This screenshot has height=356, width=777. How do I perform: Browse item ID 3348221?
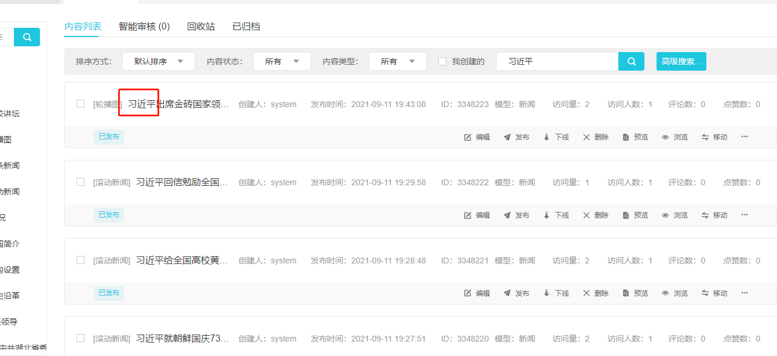675,293
